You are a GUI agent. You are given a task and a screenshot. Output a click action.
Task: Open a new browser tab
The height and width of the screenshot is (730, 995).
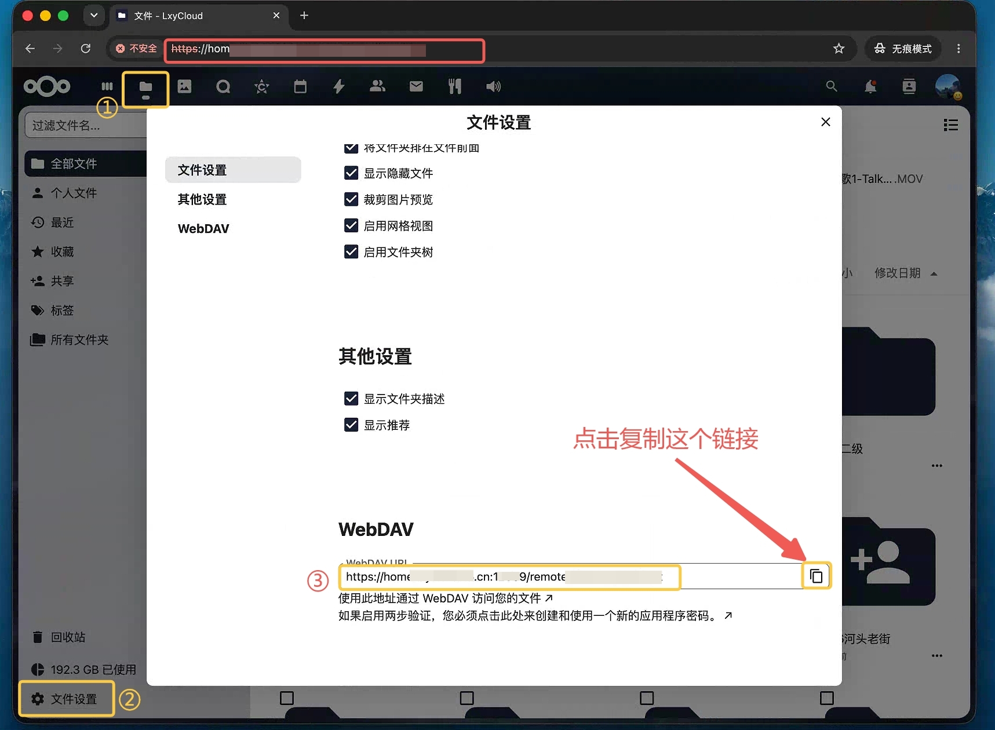[304, 16]
